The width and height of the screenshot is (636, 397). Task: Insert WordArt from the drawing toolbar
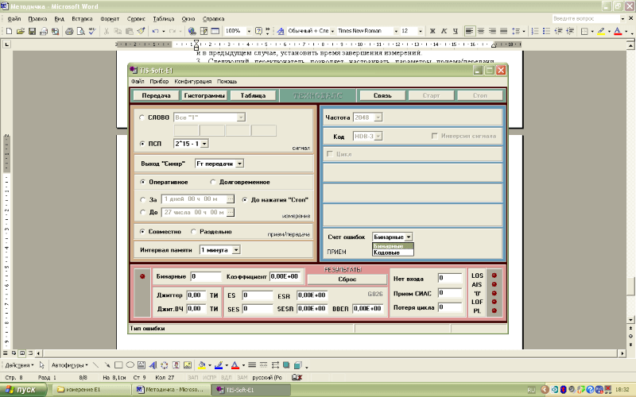(153, 365)
